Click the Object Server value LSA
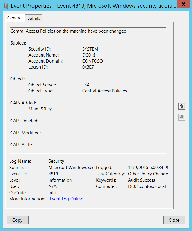 [x=86, y=85]
